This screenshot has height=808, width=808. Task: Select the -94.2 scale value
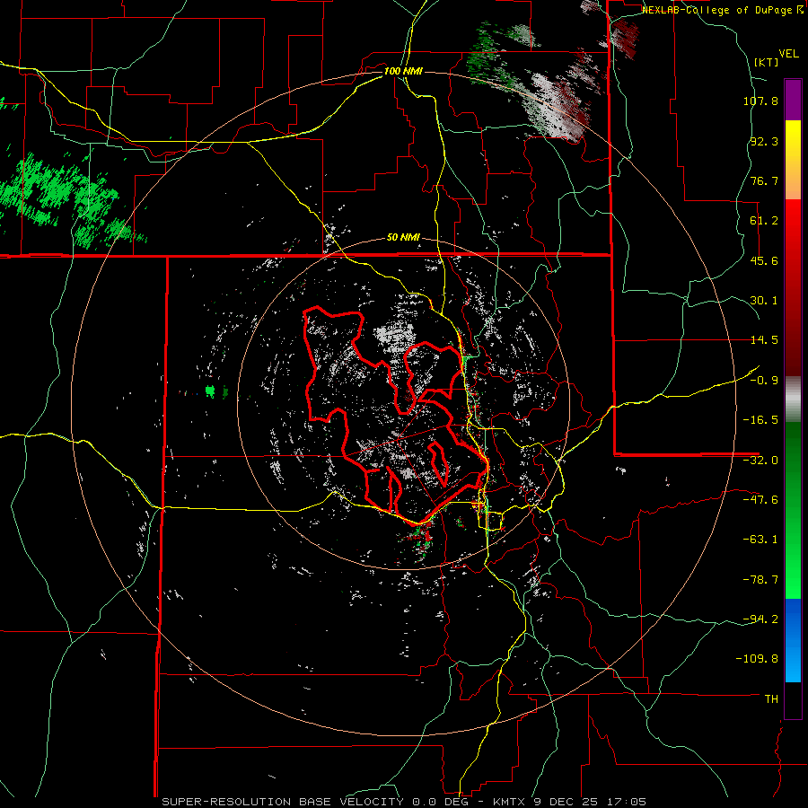click(x=760, y=619)
